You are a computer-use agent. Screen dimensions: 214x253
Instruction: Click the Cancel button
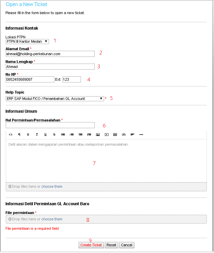[127, 245]
